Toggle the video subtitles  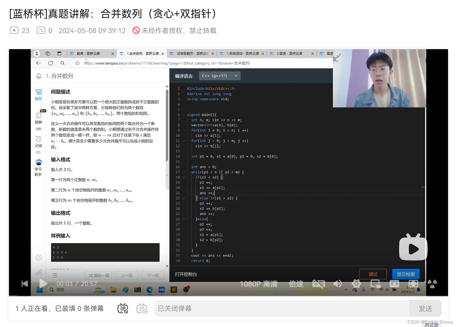[318, 284]
